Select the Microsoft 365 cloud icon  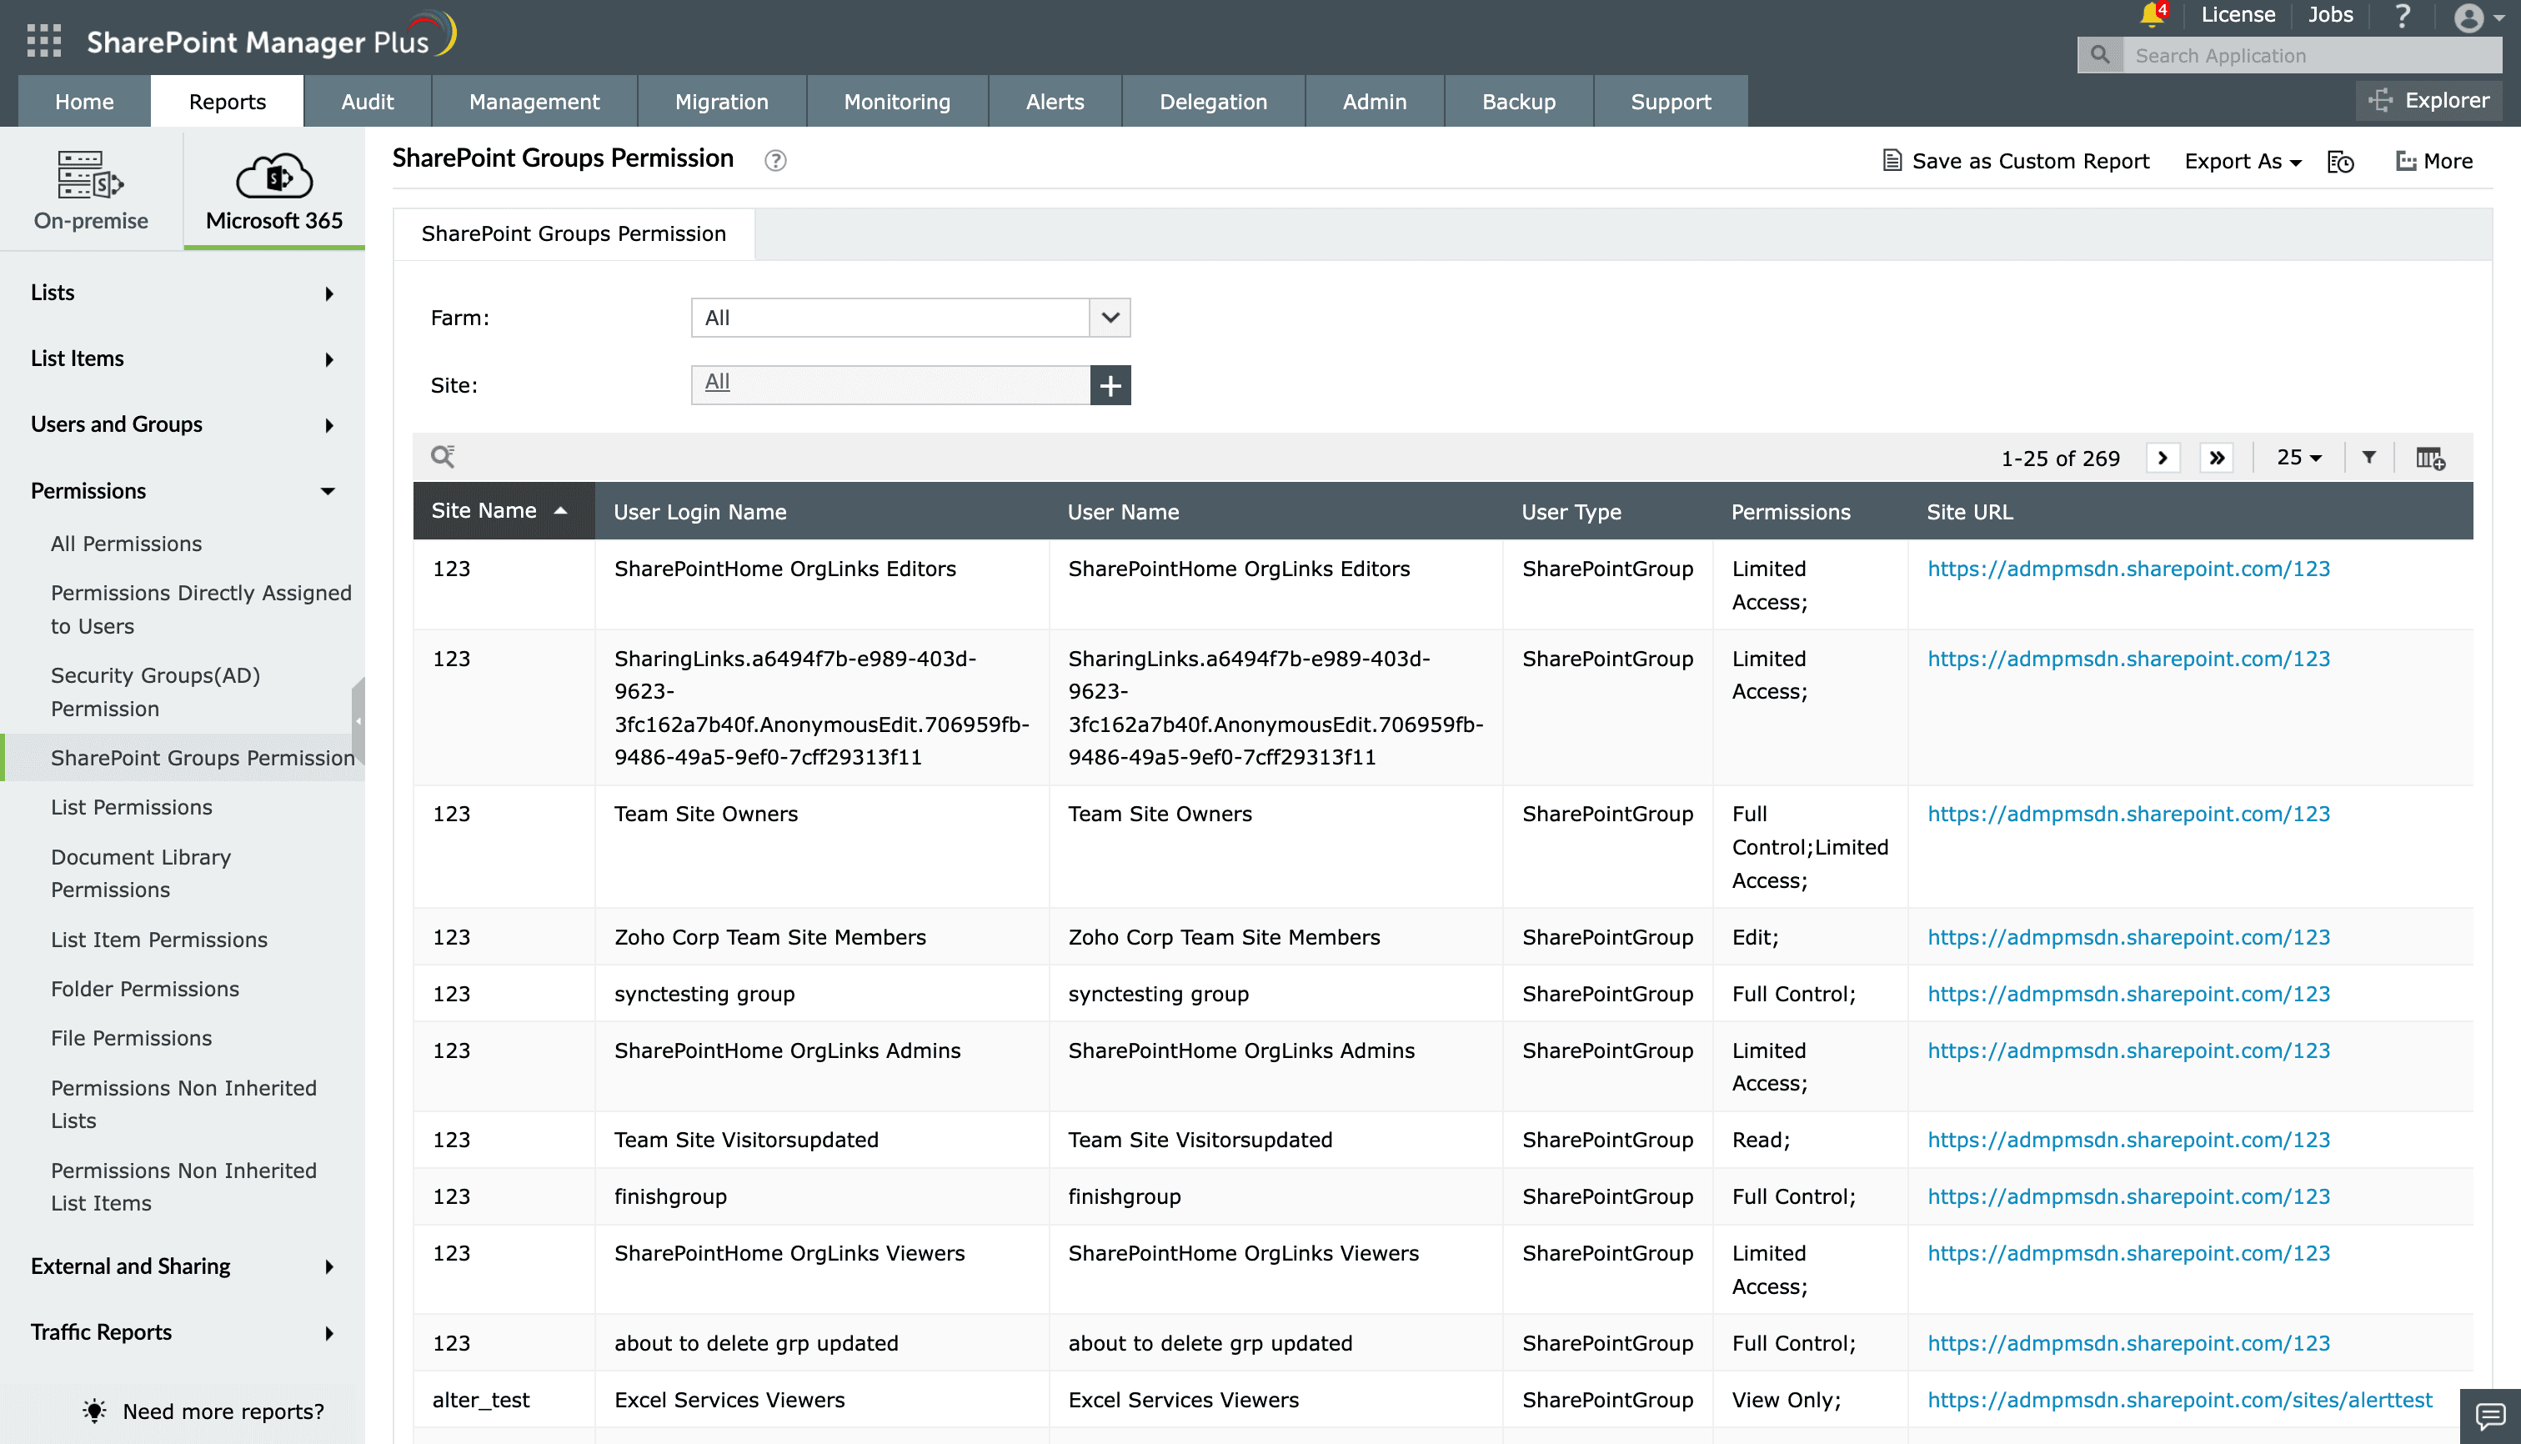click(x=273, y=174)
